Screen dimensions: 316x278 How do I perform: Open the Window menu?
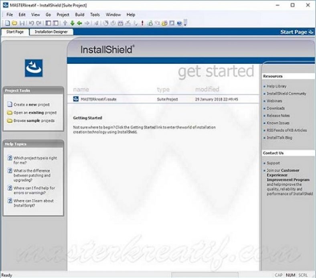(x=113, y=14)
